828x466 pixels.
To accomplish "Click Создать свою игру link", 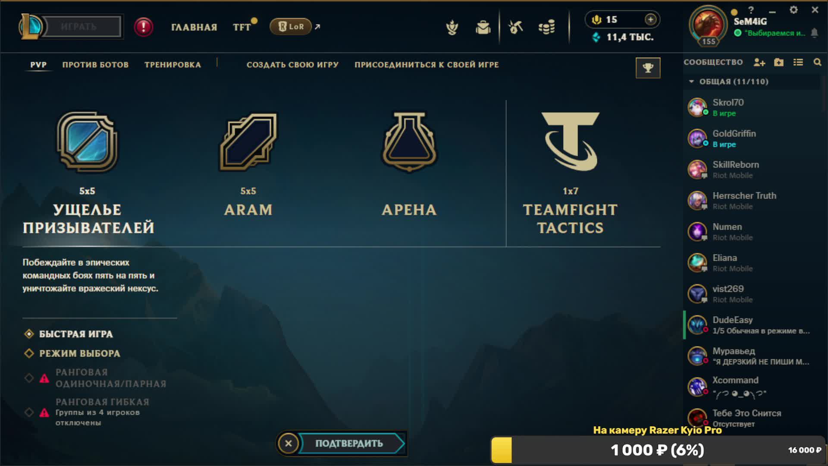I will (x=292, y=65).
